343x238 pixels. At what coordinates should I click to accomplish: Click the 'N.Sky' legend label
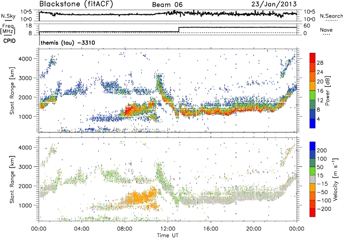tap(8, 16)
